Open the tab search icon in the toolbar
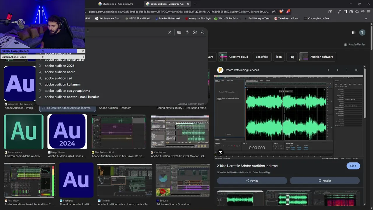The width and height of the screenshot is (373, 210). (x=330, y=12)
